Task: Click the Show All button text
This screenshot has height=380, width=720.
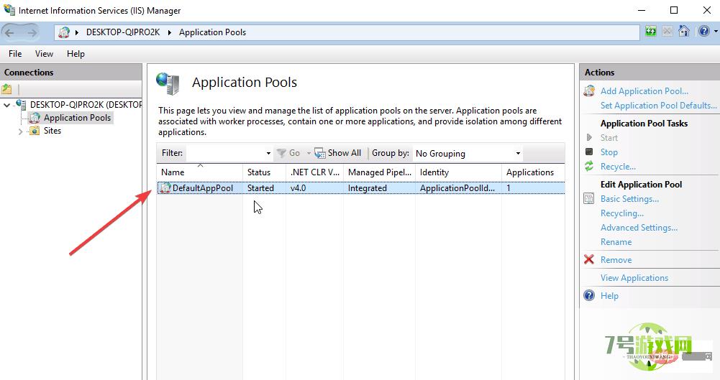Action: coord(345,153)
